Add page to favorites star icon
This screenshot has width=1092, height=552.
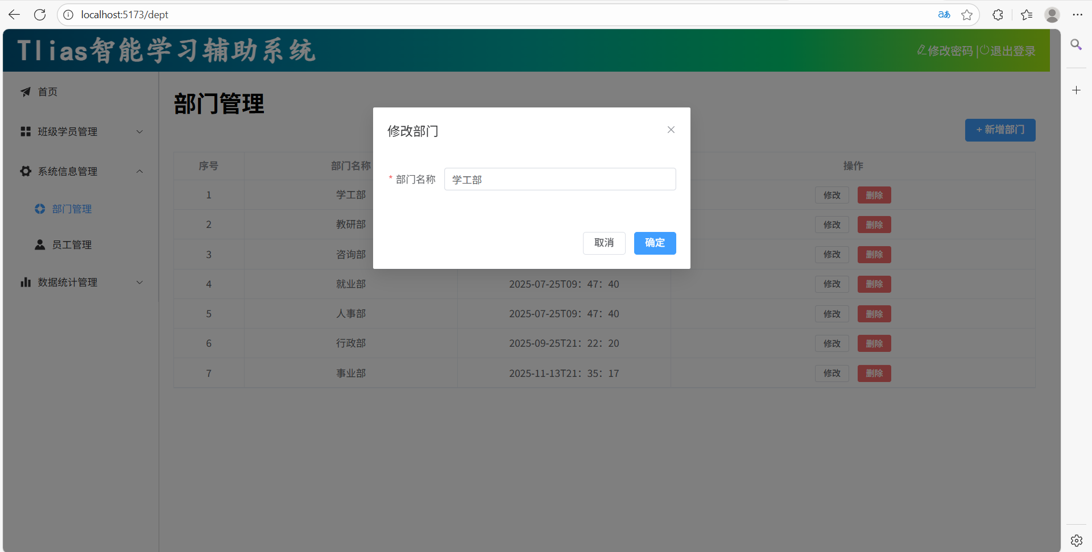(x=967, y=15)
